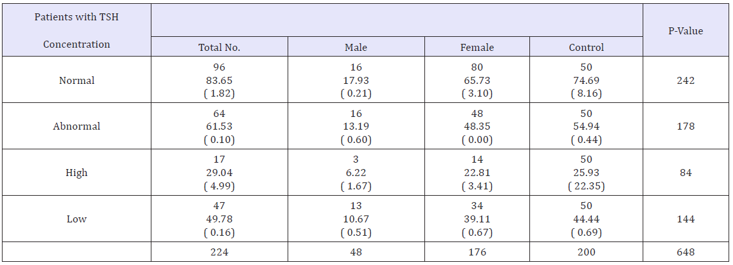733x265 pixels.
Task: Click the "P-Value" column header
Action: 685,31
